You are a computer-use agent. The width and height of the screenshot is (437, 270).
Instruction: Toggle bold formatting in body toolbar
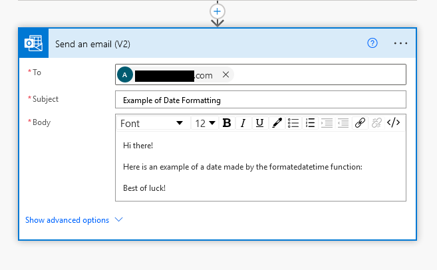click(227, 123)
